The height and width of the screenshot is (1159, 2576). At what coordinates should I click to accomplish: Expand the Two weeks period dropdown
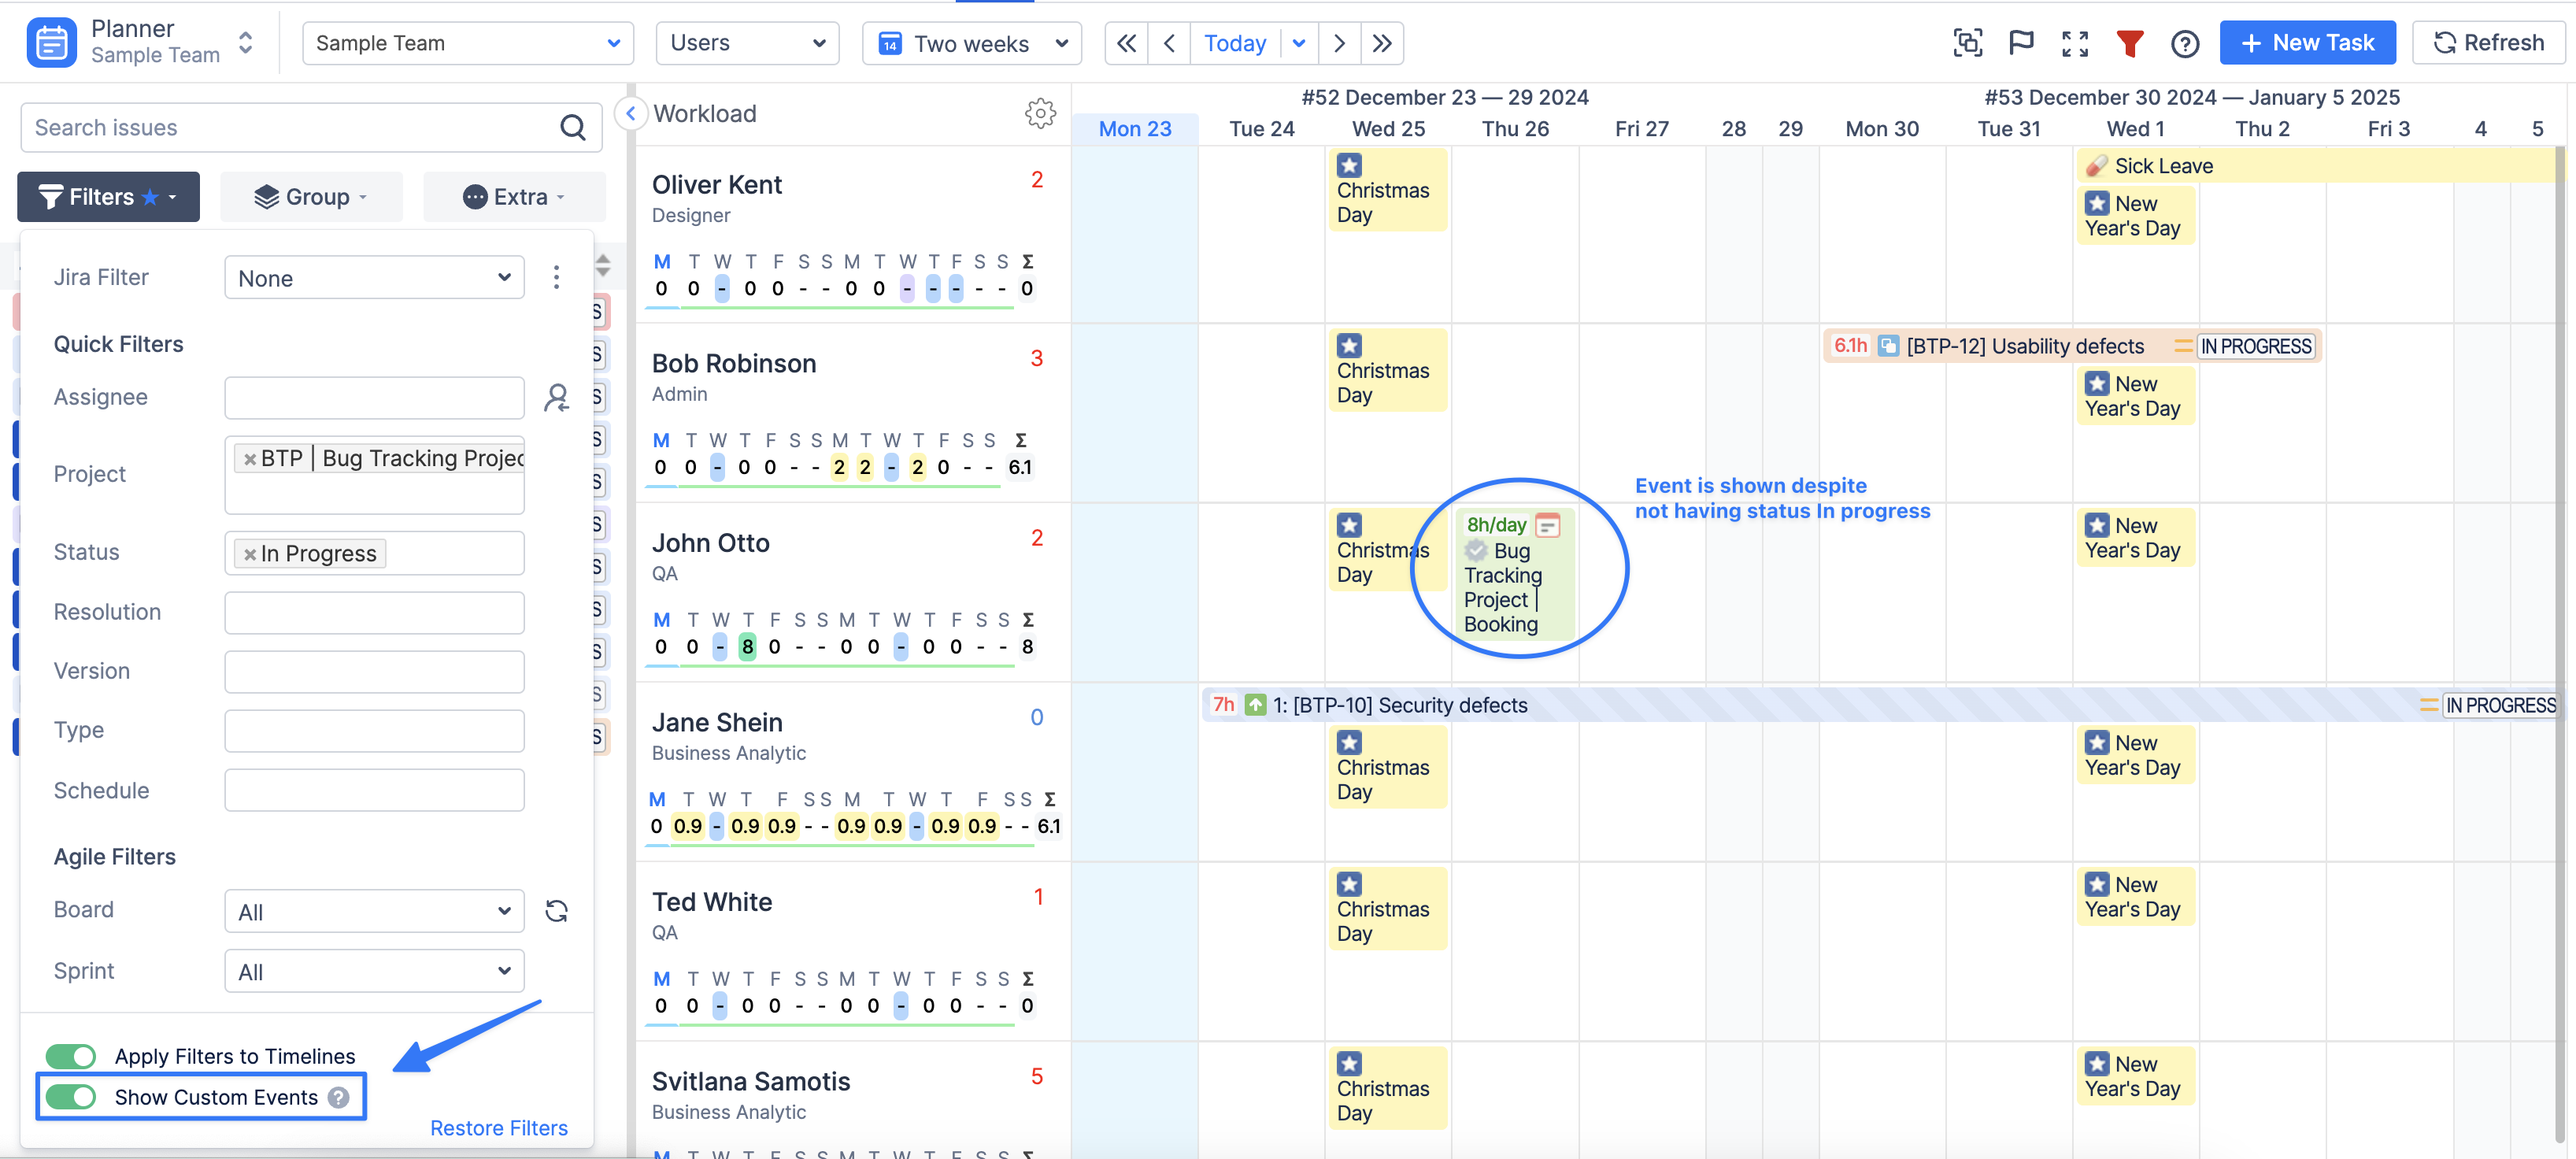pos(971,43)
